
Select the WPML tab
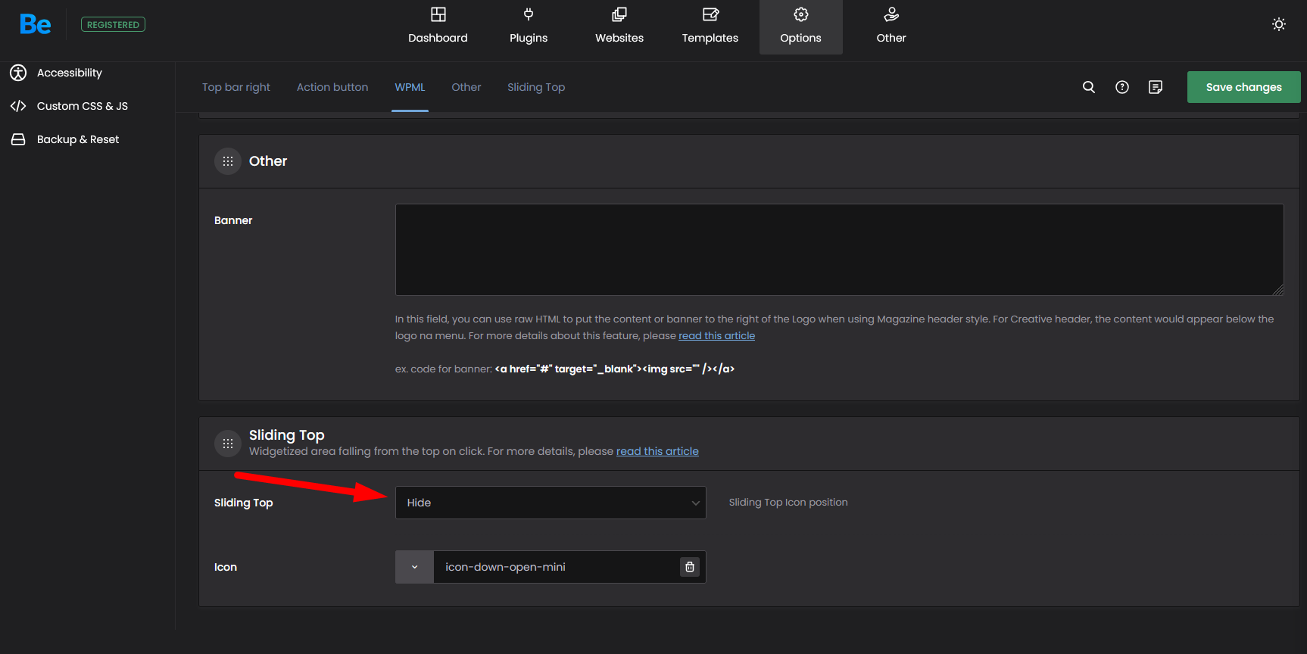coord(410,87)
